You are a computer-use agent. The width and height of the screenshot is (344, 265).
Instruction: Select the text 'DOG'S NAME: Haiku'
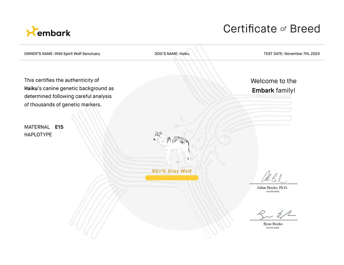click(172, 53)
